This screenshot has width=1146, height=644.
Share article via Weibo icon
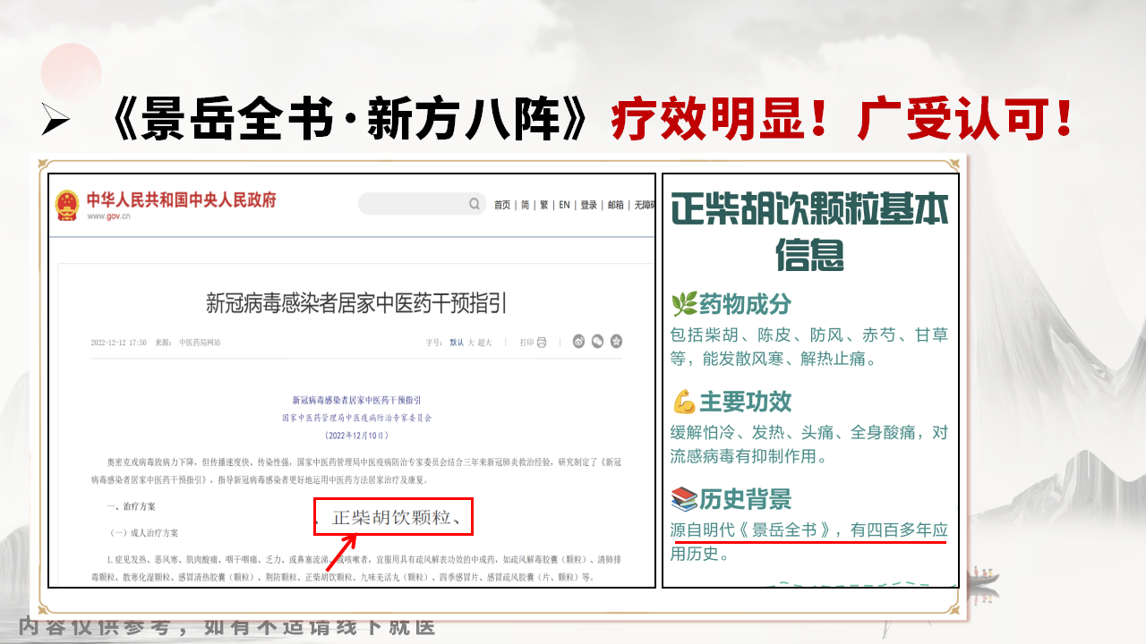click(578, 342)
